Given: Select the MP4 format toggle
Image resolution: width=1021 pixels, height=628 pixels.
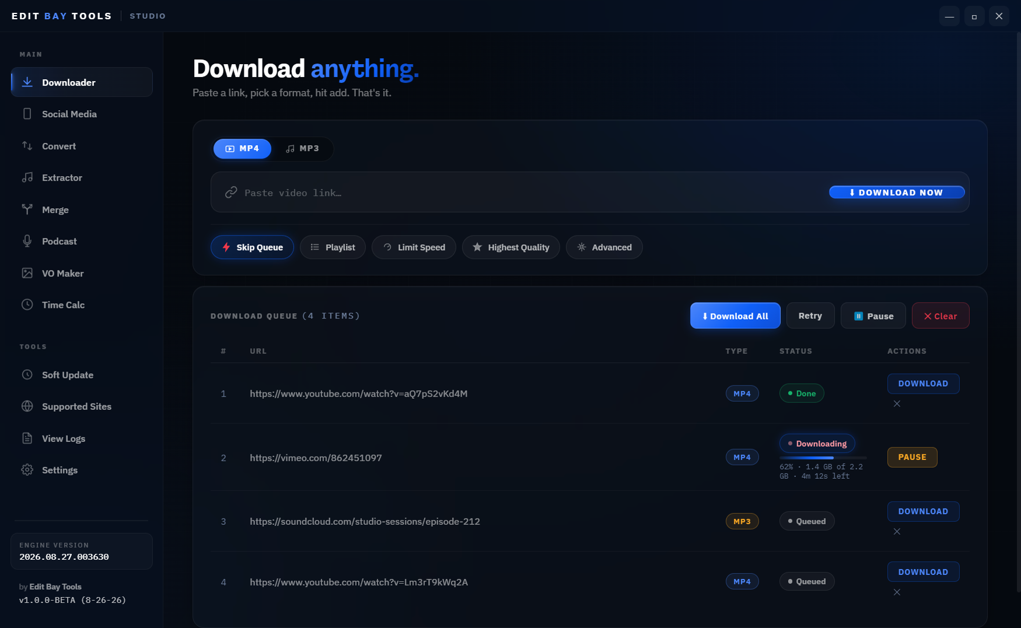Looking at the screenshot, I should 242,149.
